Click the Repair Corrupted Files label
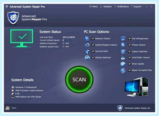The image size is (159, 116). (142, 70)
